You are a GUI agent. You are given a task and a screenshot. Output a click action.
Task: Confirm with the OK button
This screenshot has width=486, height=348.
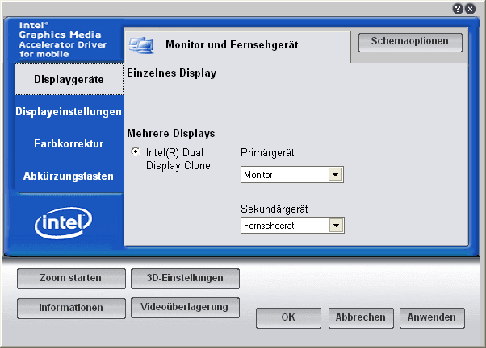click(x=288, y=317)
